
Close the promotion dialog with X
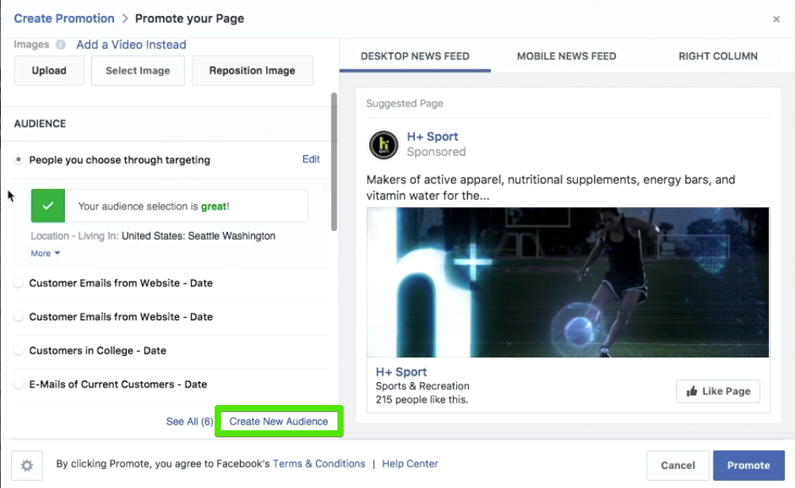click(776, 19)
